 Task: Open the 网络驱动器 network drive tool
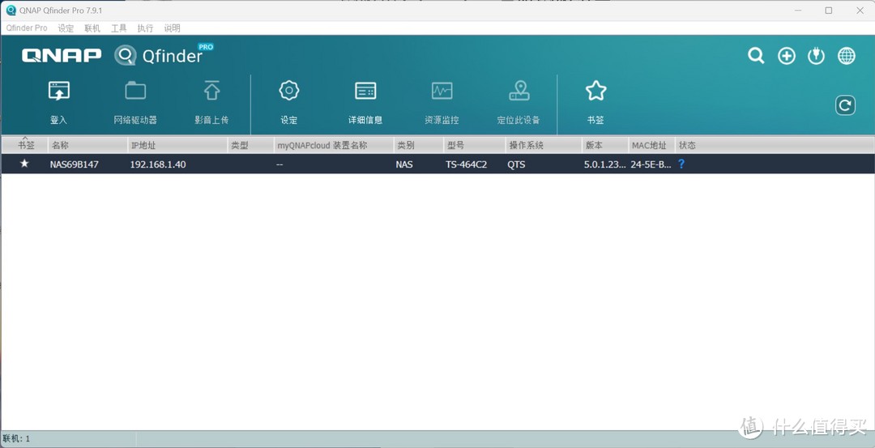pyautogui.click(x=135, y=91)
